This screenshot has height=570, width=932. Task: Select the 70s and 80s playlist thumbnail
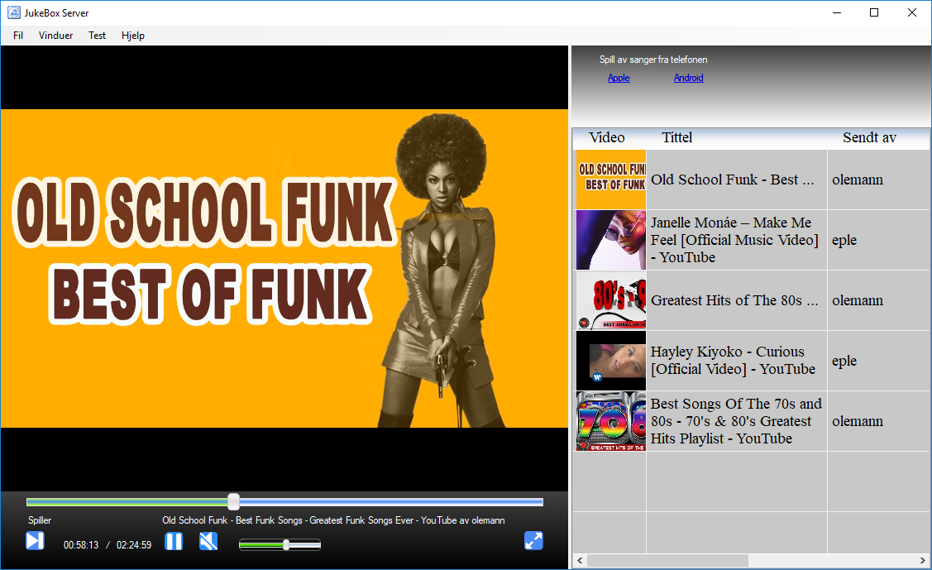611,421
